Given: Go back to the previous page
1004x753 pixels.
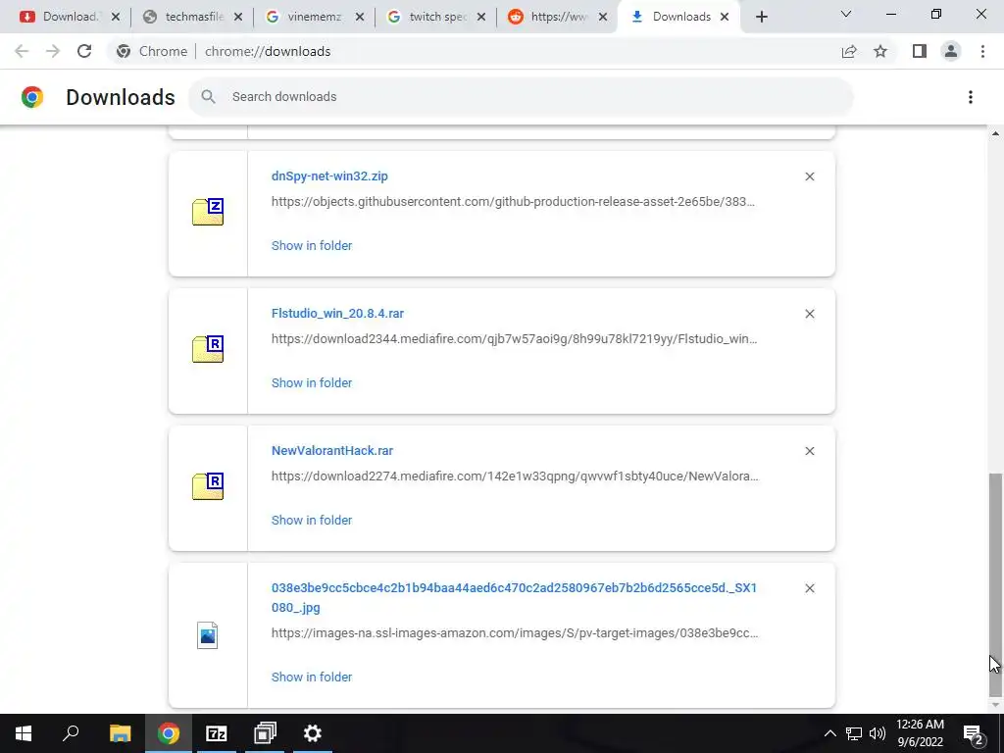Looking at the screenshot, I should [x=22, y=51].
